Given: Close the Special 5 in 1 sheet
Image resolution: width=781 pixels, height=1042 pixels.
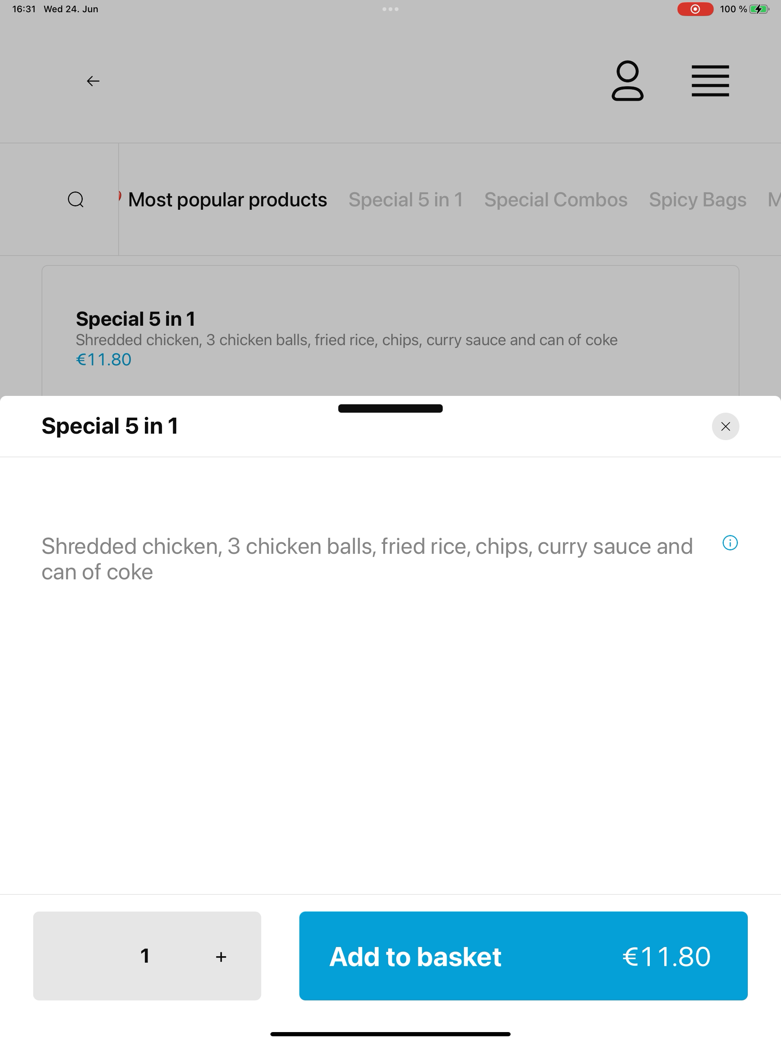Looking at the screenshot, I should tap(725, 426).
